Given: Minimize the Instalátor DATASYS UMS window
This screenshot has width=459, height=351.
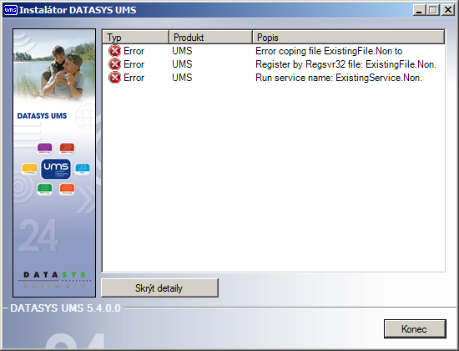Looking at the screenshot, I should [x=419, y=10].
